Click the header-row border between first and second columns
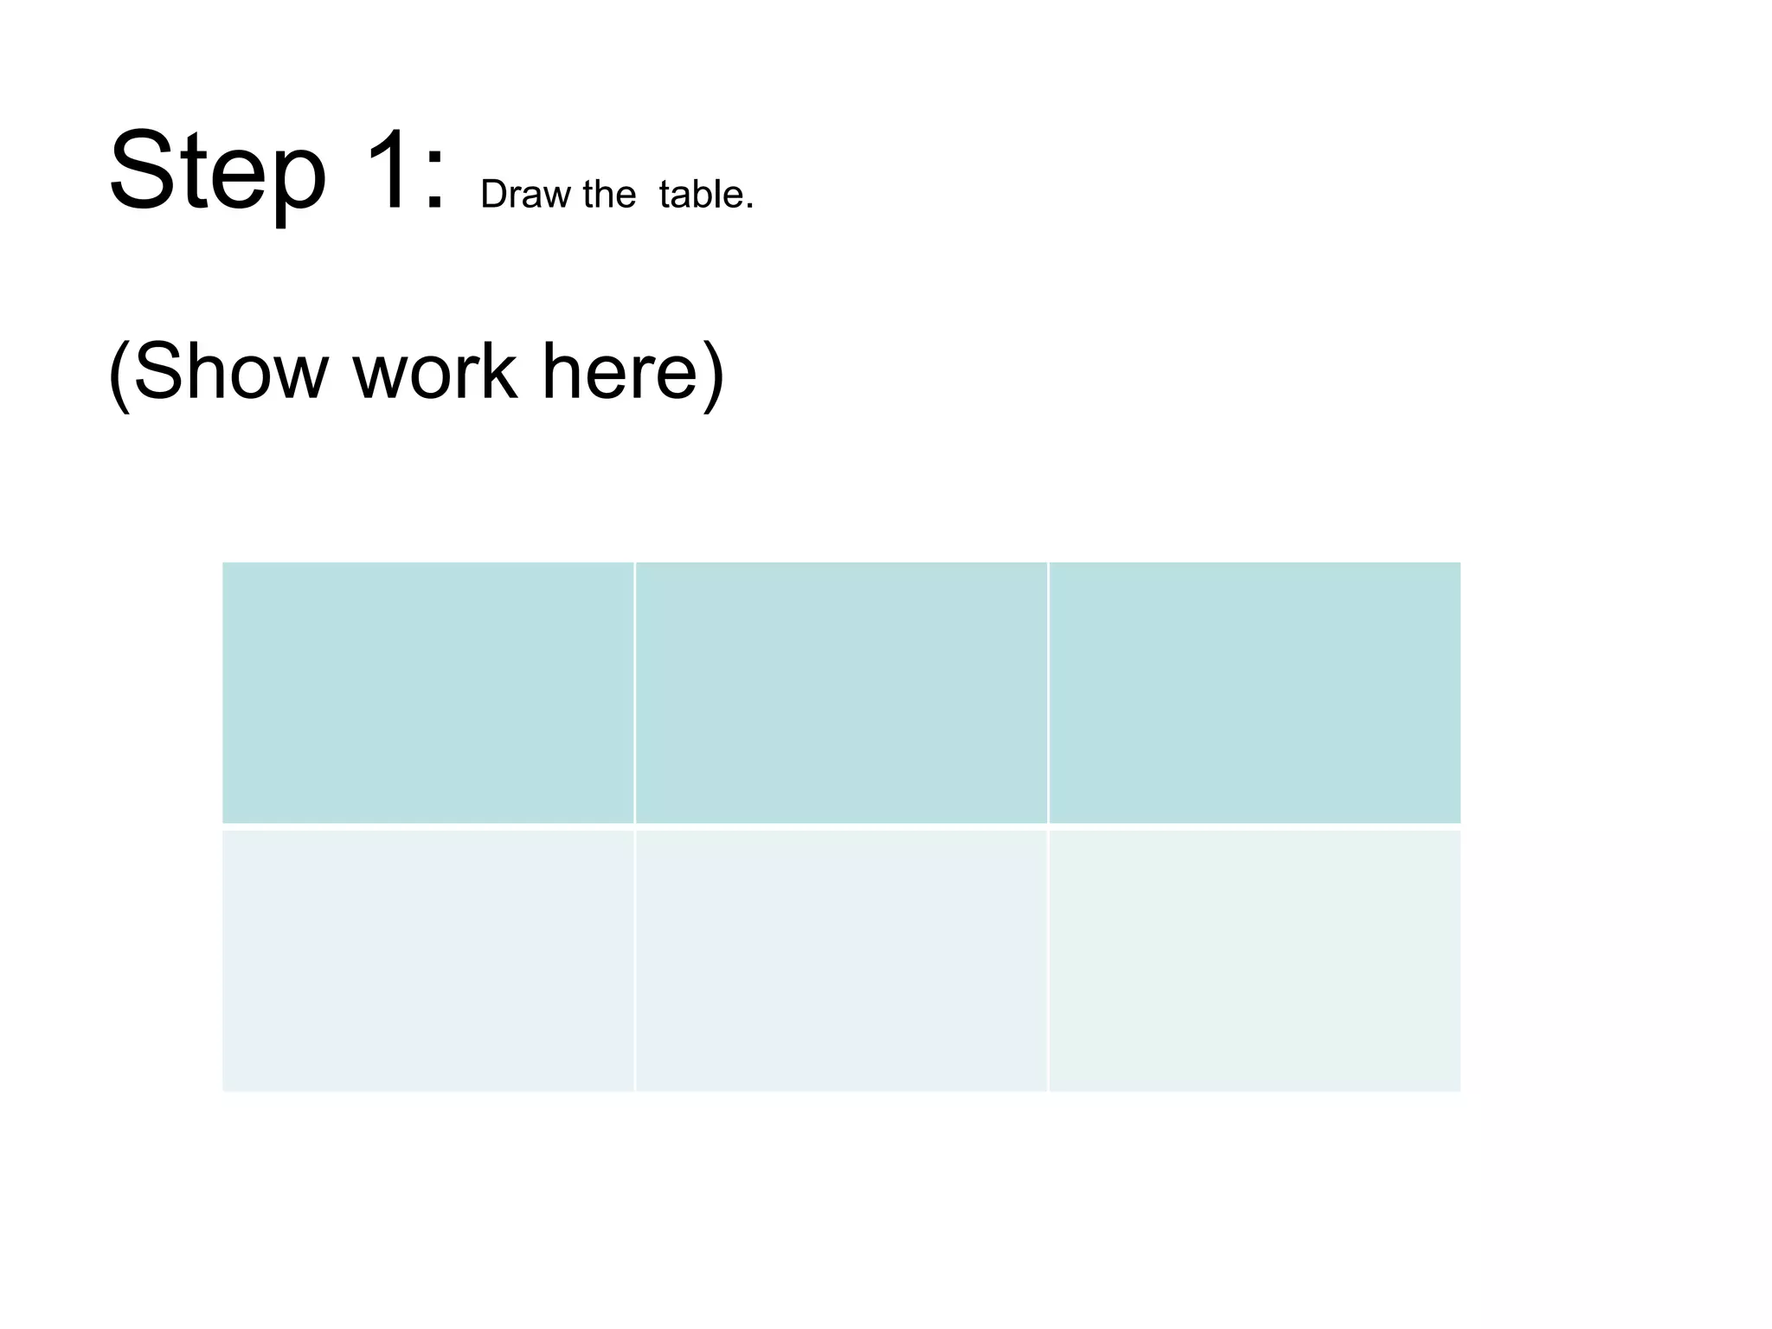The width and height of the screenshot is (1772, 1329). [x=635, y=693]
